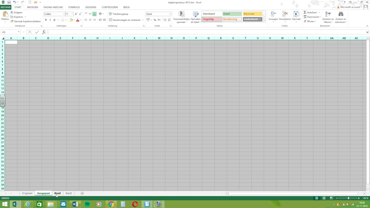Switch to the FORMULES ribbon tab
370x208 pixels.
point(74,7)
